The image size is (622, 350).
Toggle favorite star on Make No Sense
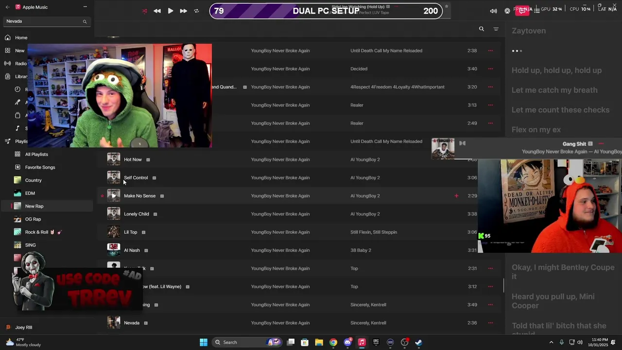point(102,196)
